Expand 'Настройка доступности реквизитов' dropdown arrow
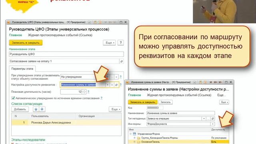Screen dimensions: 256x144 108,85
